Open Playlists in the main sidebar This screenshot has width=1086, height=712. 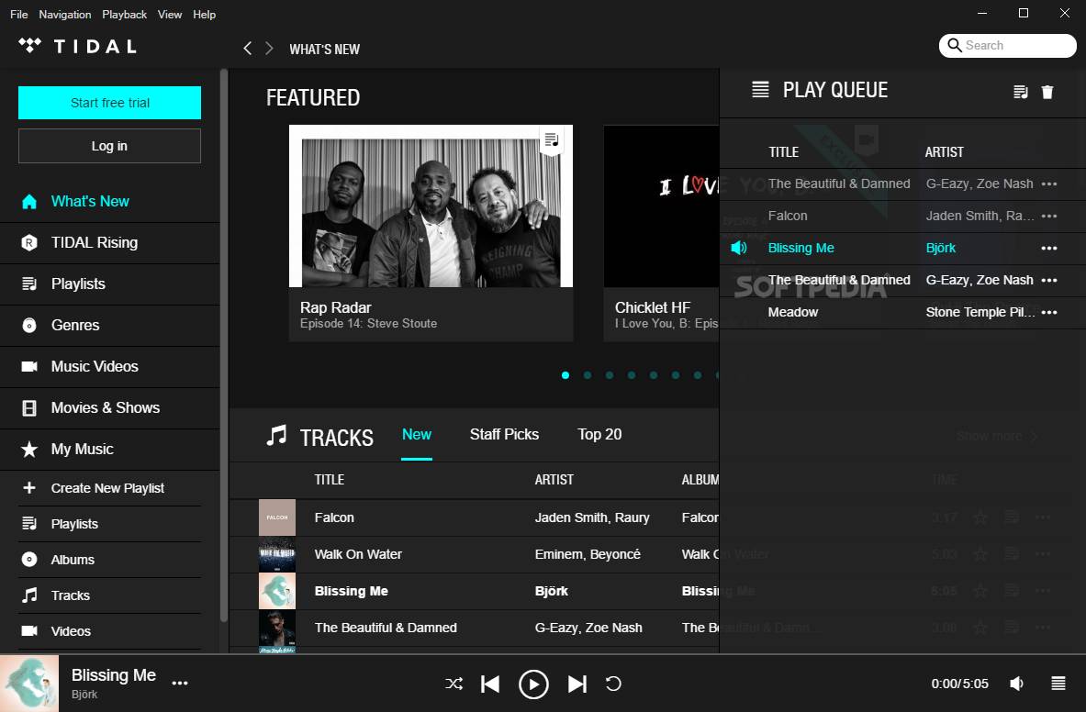point(109,284)
